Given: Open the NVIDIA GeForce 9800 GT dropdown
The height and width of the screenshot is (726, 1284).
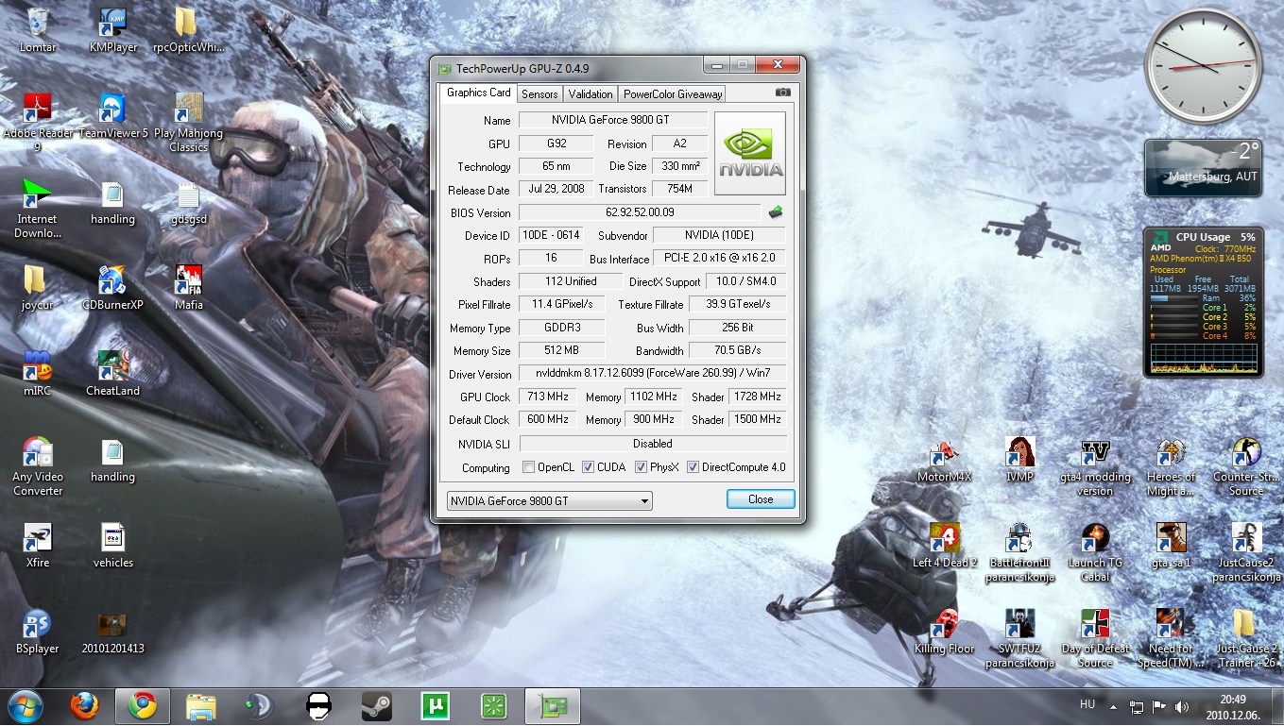Looking at the screenshot, I should coord(549,501).
